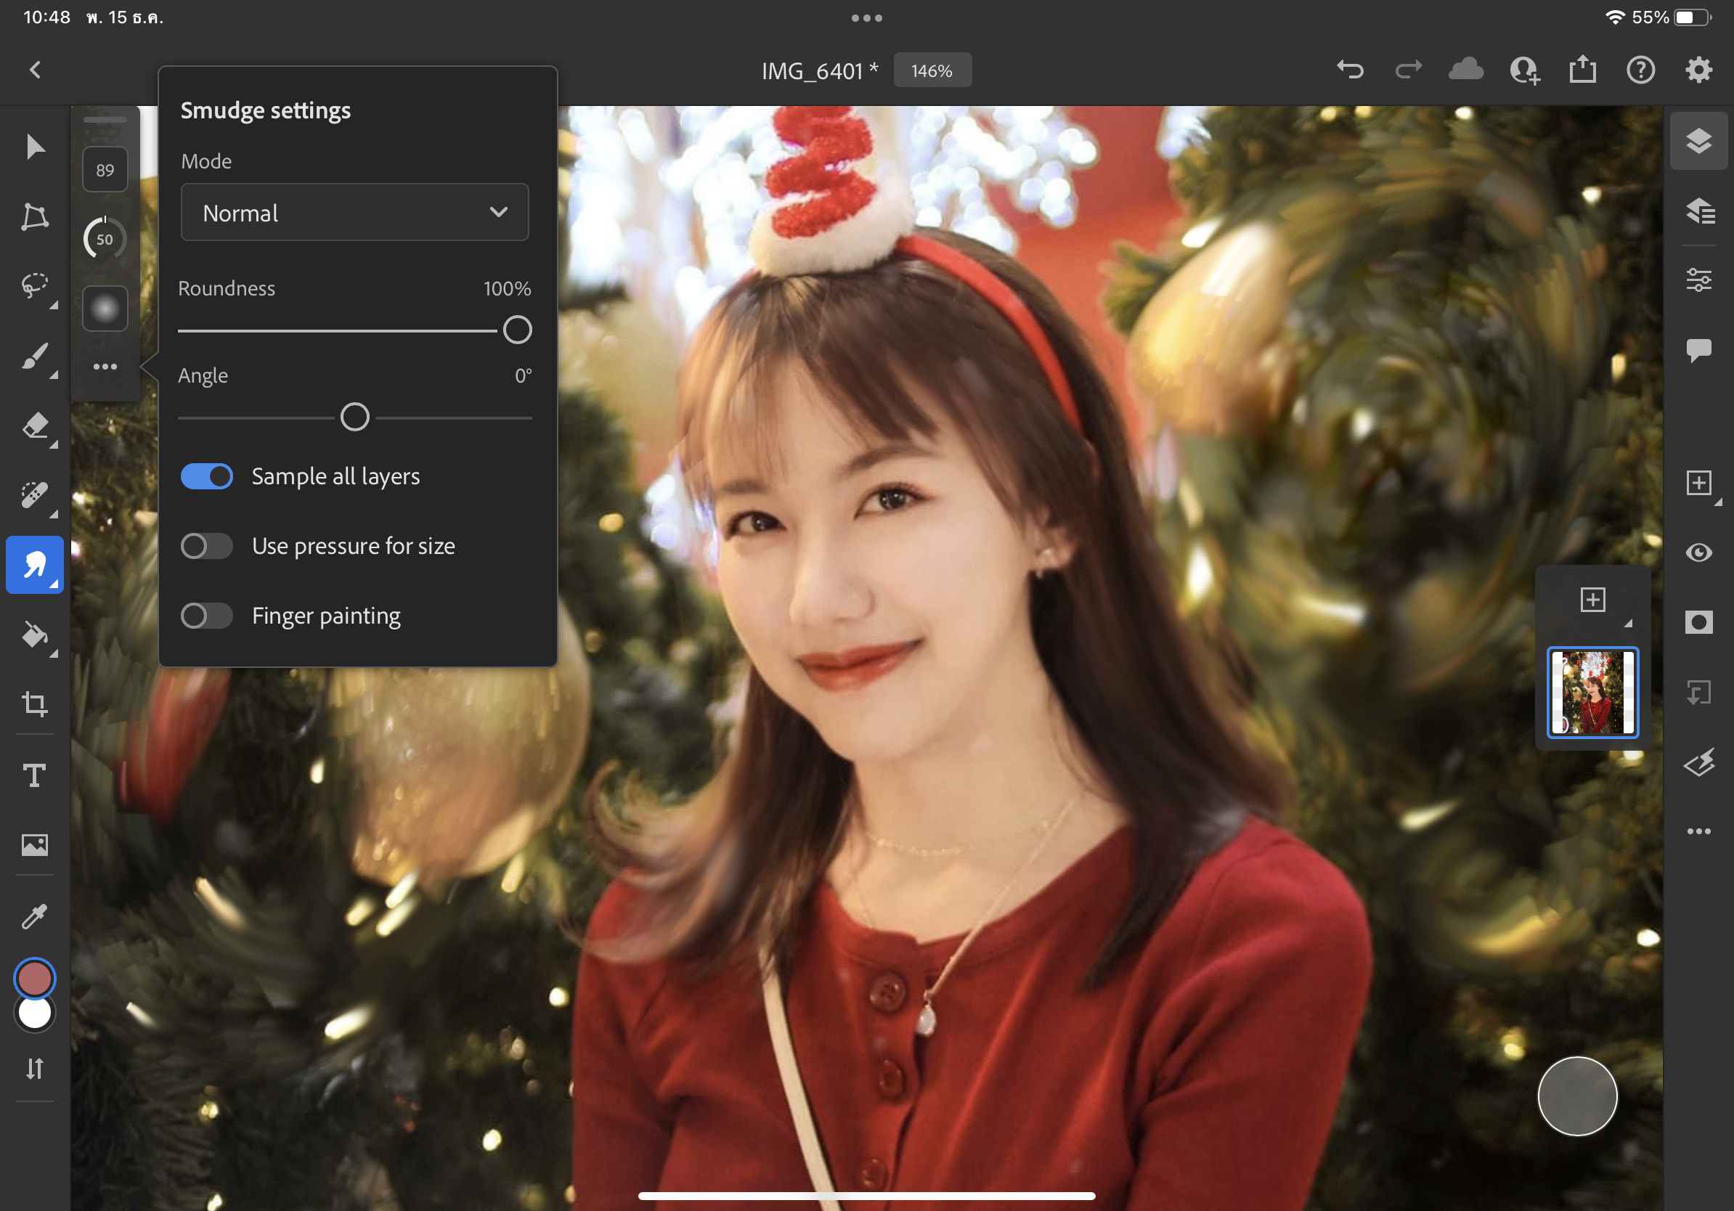Click the brush size 89 field
1734x1211 pixels.
(x=105, y=170)
